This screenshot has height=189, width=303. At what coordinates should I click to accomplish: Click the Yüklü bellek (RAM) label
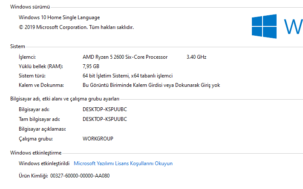pos(41,66)
